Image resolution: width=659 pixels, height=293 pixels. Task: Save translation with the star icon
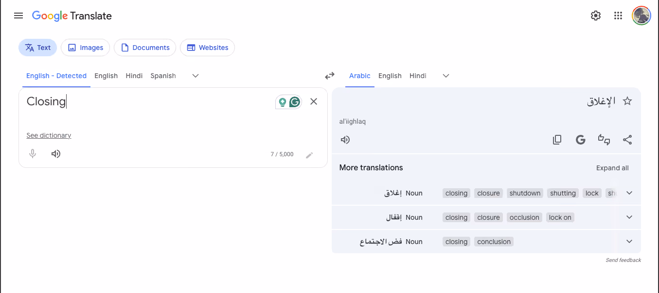click(627, 101)
